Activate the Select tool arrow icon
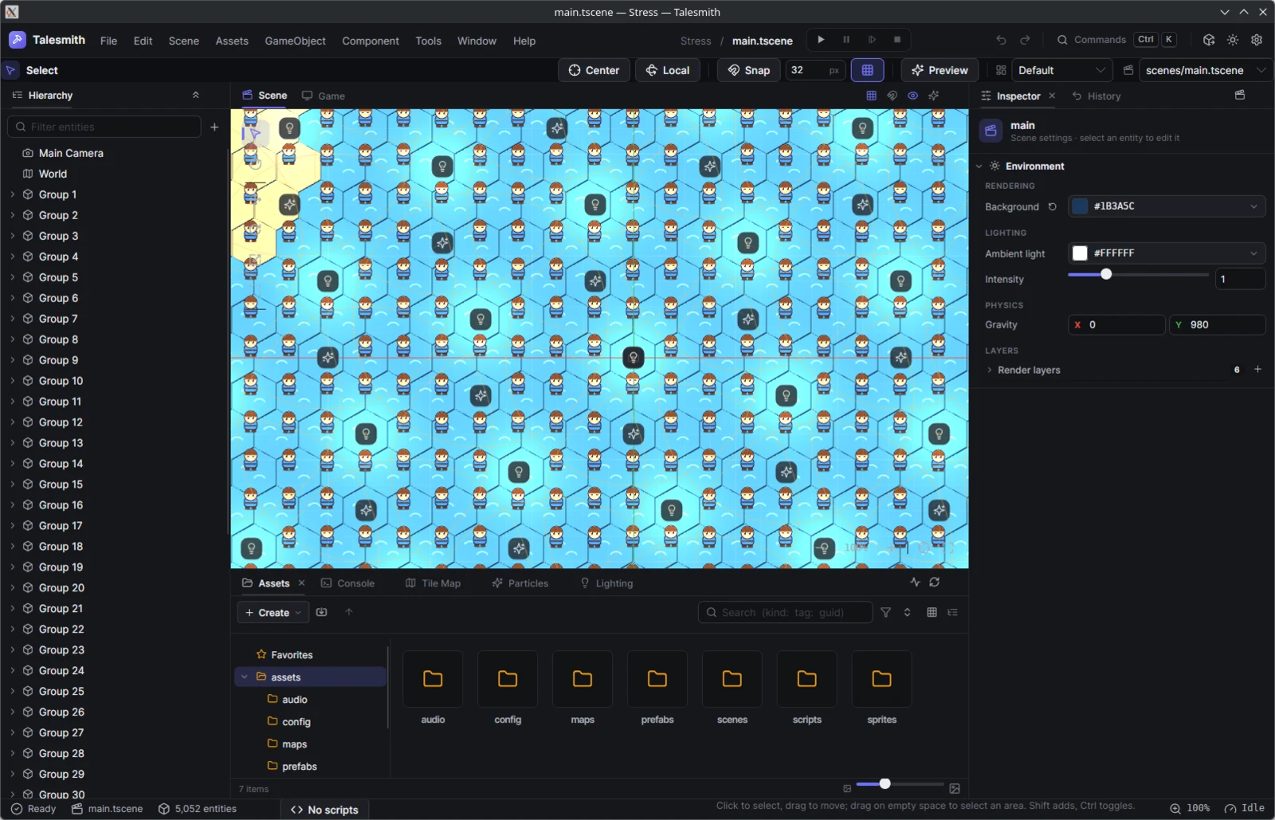The width and height of the screenshot is (1275, 820). 11,70
